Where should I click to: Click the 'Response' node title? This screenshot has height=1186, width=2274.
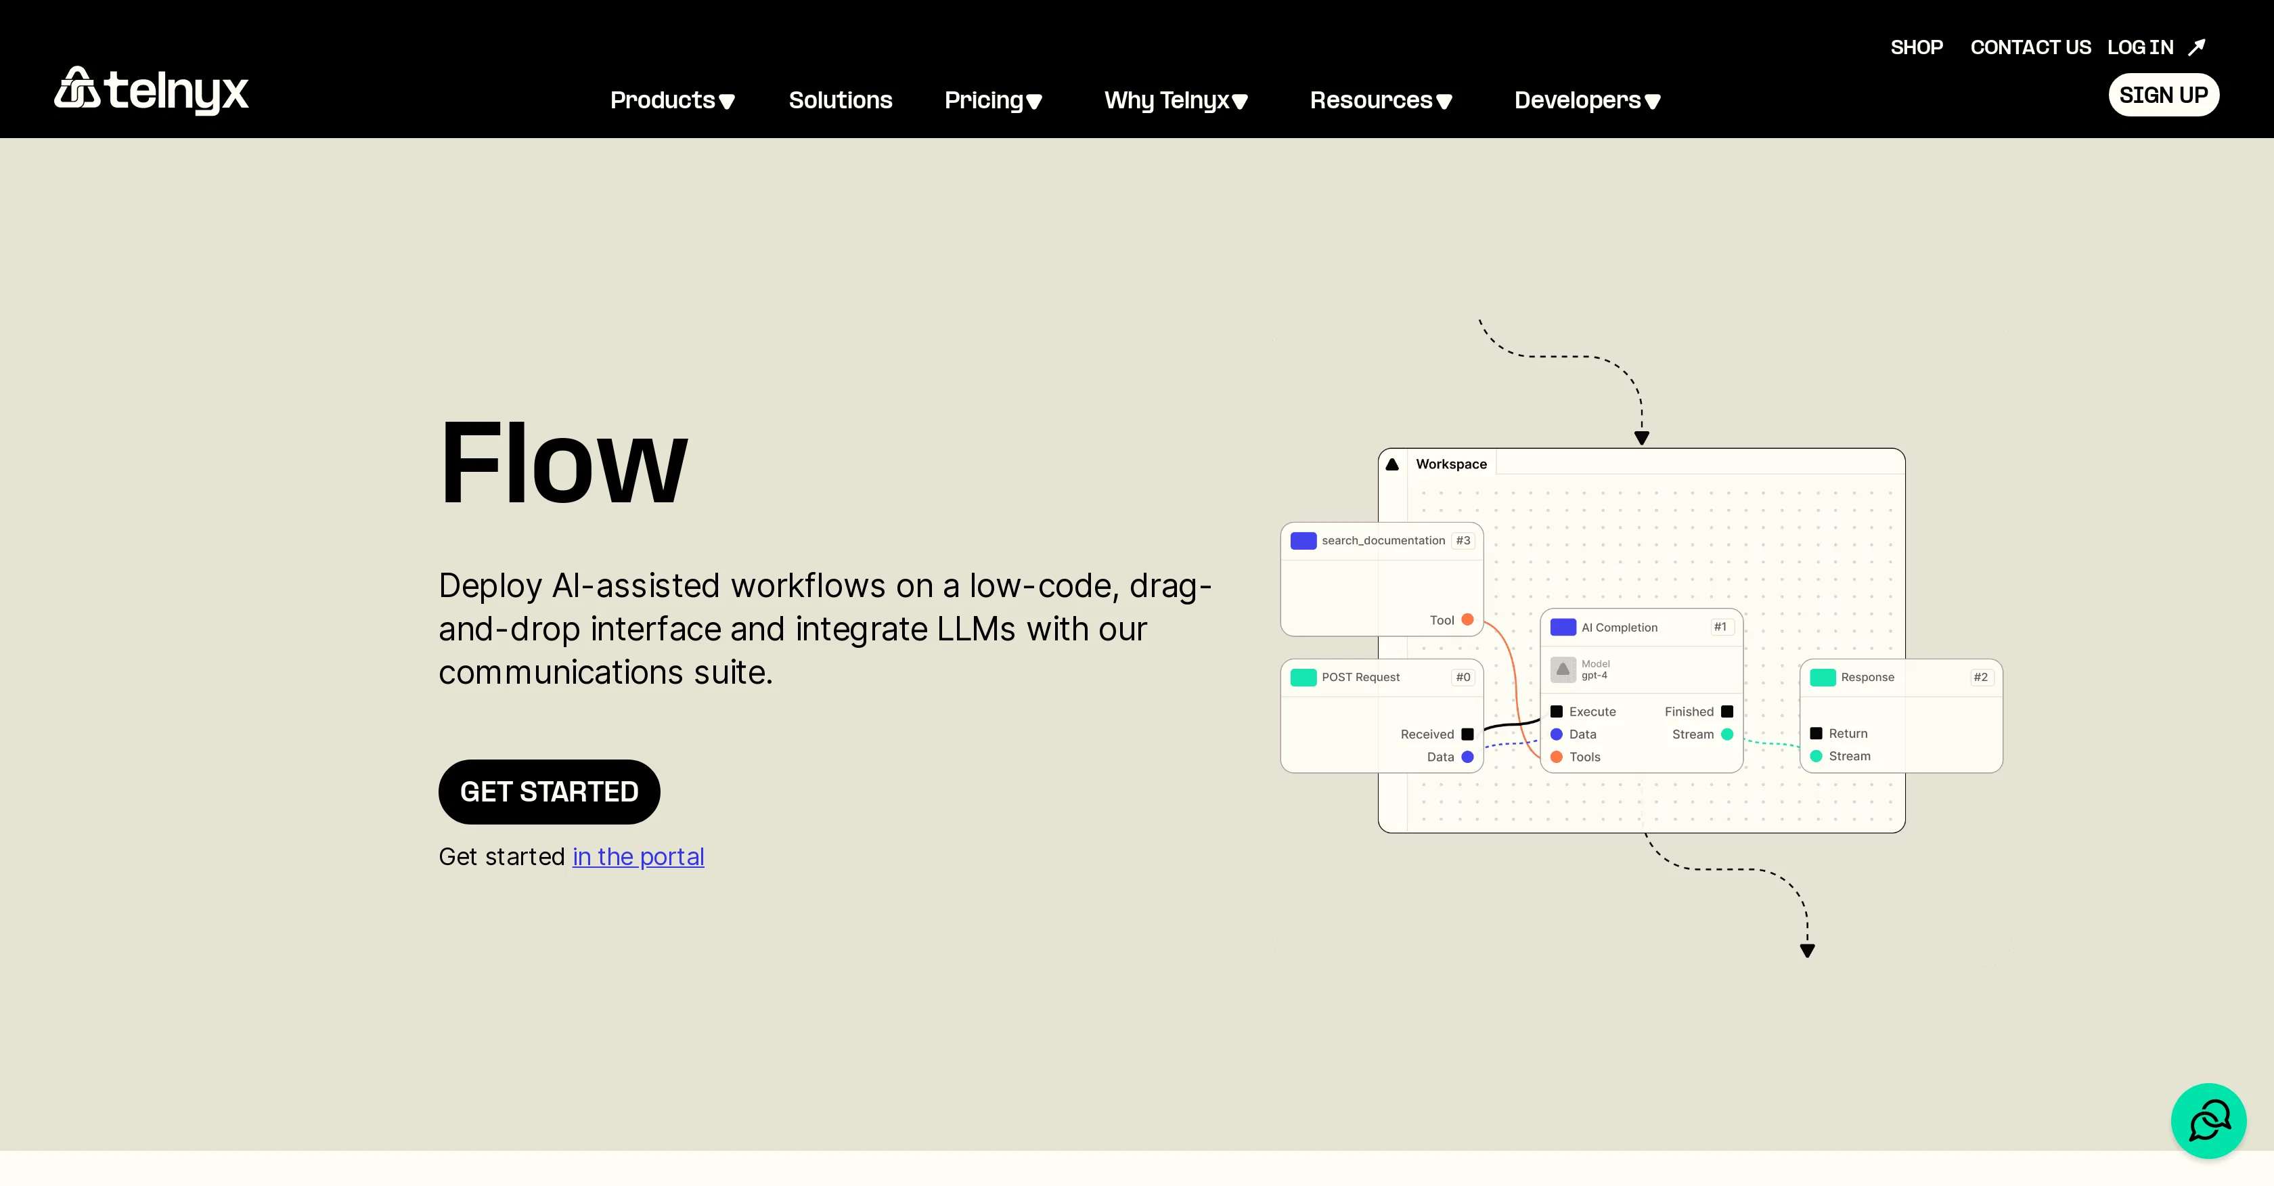[x=1867, y=678]
